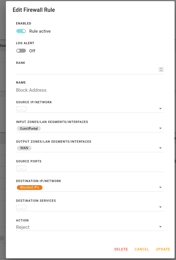Click the Destination Services placeholder chip

[x=21, y=207]
